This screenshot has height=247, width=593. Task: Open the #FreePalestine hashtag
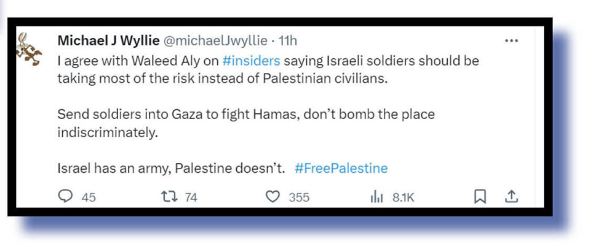341,168
